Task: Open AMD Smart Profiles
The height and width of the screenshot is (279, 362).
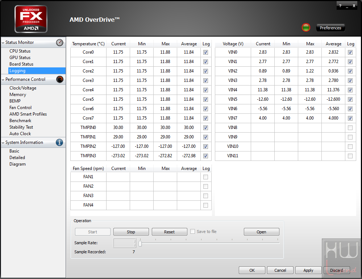Action: coord(28,114)
